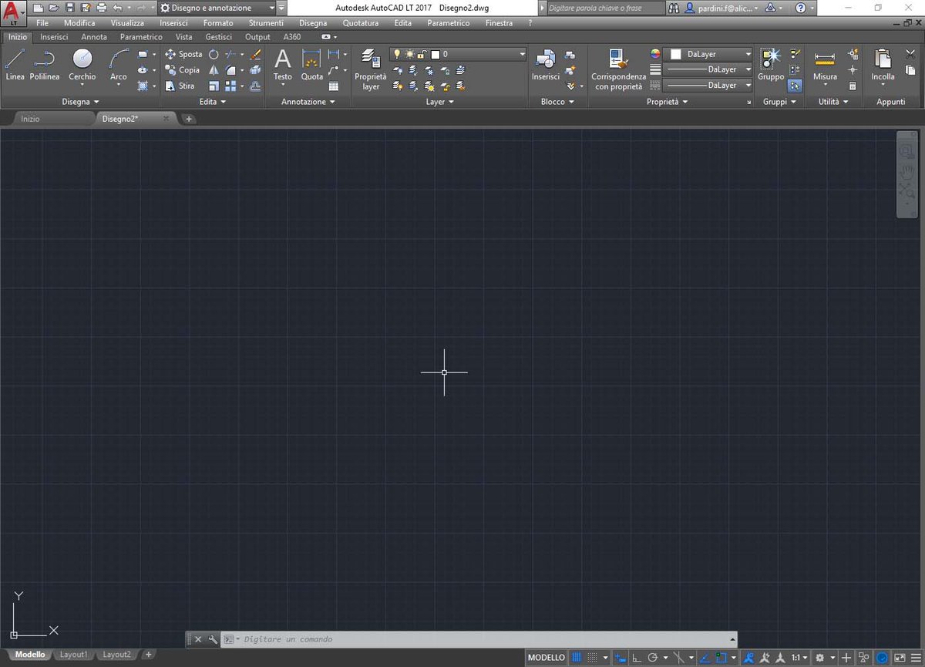
Task: Expand the workspace dropdown showing Disegno e annotazione
Action: coord(271,8)
